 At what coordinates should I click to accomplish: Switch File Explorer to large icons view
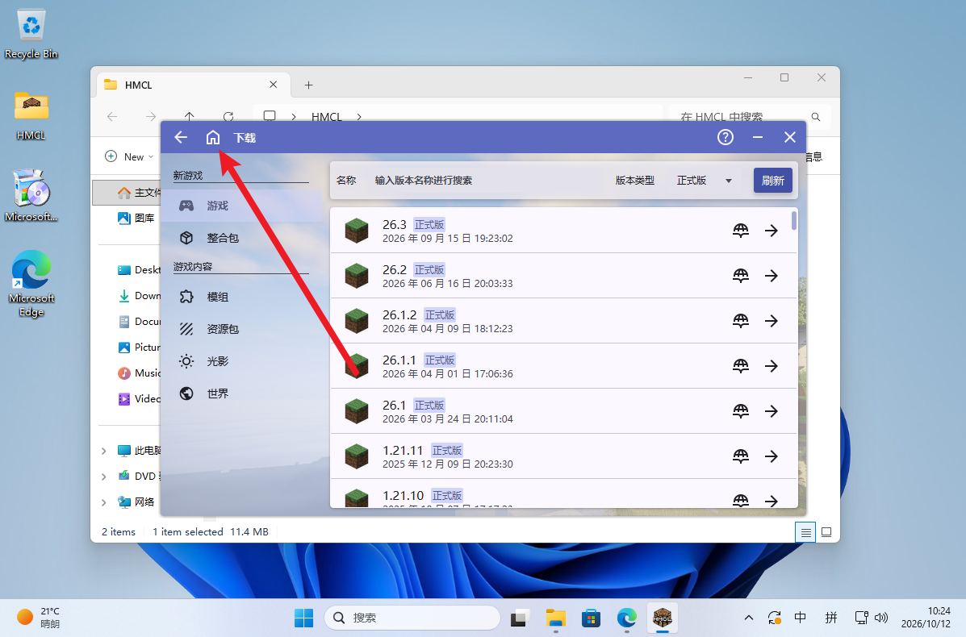[x=826, y=532]
